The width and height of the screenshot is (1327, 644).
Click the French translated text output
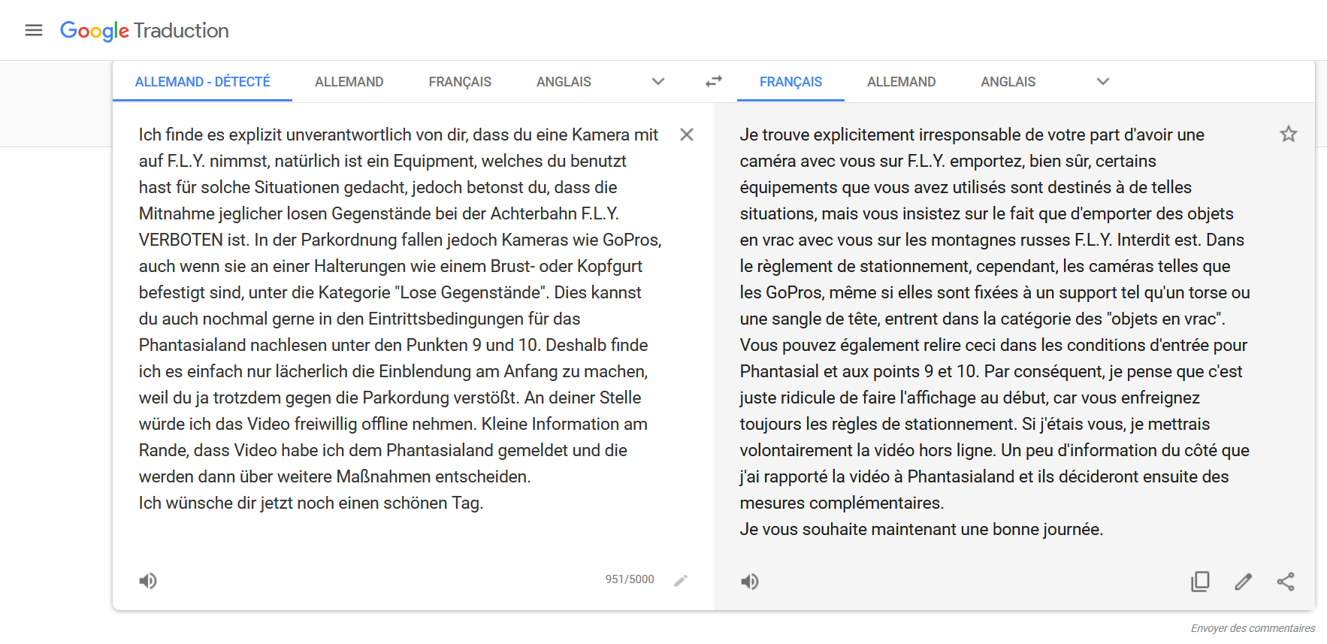pyautogui.click(x=995, y=331)
